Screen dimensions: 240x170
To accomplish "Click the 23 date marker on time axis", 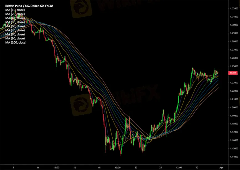I will [x=136, y=167].
